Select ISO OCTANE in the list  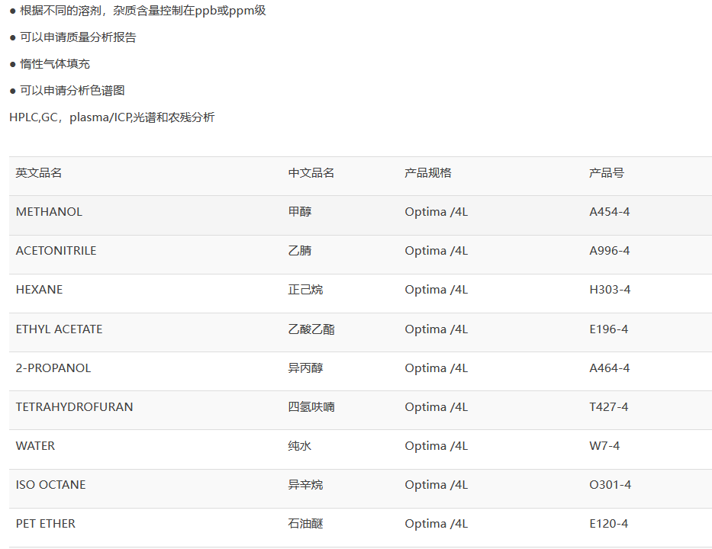51,485
